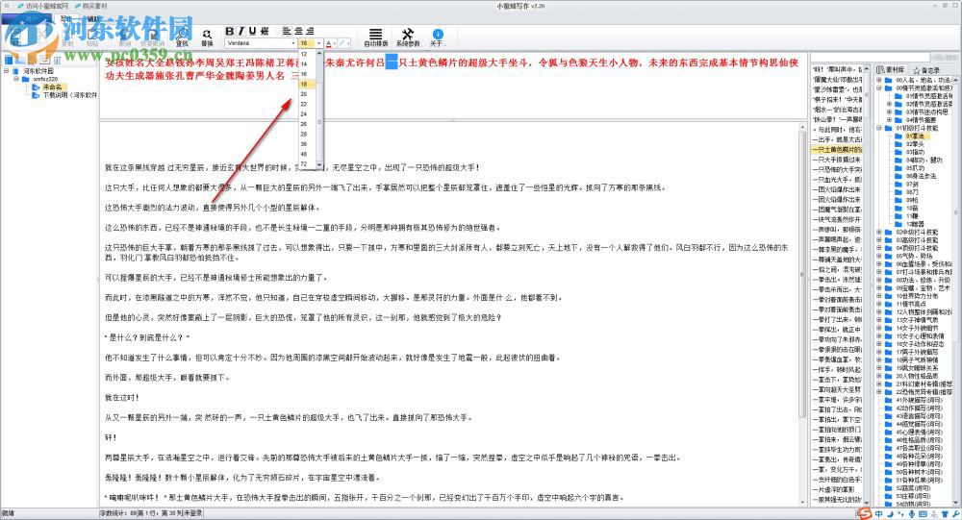Open the Verdana font name dropdown
The image size is (962, 520).
coord(292,43)
